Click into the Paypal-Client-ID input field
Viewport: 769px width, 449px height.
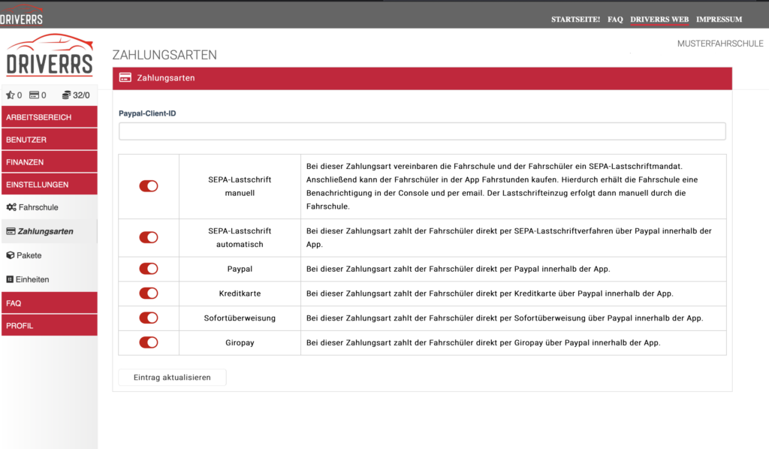point(422,131)
